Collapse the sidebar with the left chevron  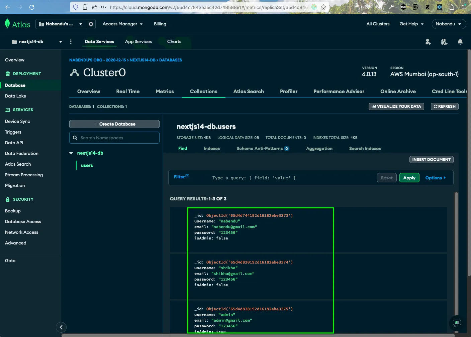click(x=61, y=327)
